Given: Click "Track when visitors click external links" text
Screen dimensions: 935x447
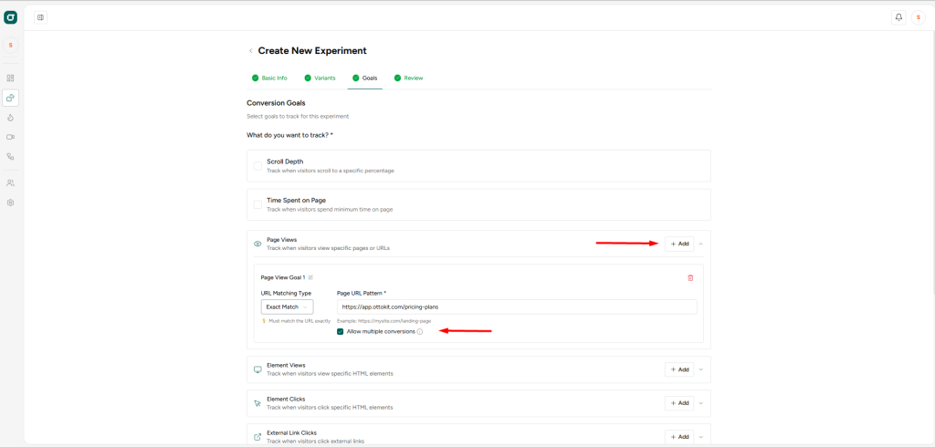Looking at the screenshot, I should pos(315,441).
